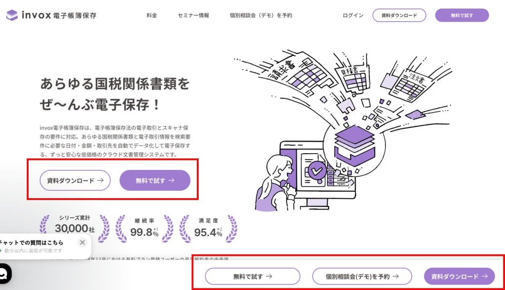Open the セミナー情報 menu item

193,15
